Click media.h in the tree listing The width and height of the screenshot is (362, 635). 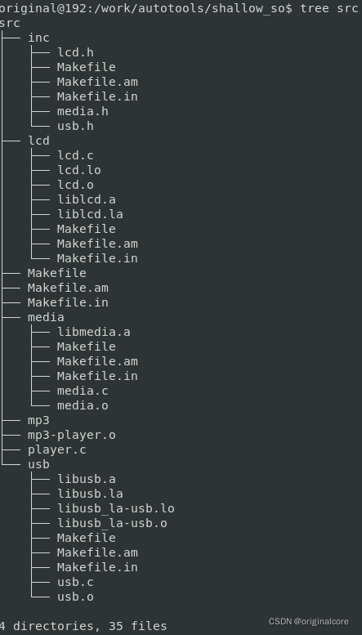point(83,111)
